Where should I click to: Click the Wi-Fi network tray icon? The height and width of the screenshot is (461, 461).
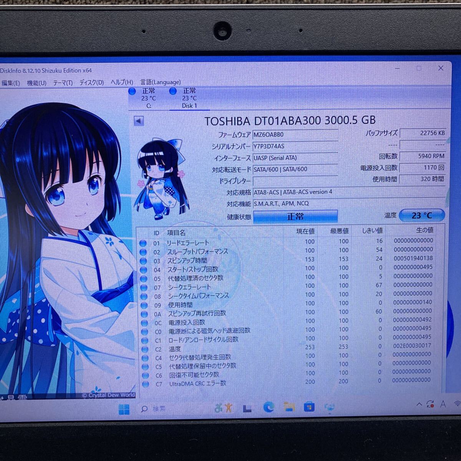click(457, 403)
